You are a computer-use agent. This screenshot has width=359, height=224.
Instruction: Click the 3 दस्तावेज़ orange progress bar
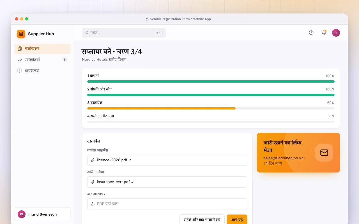(x=161, y=108)
